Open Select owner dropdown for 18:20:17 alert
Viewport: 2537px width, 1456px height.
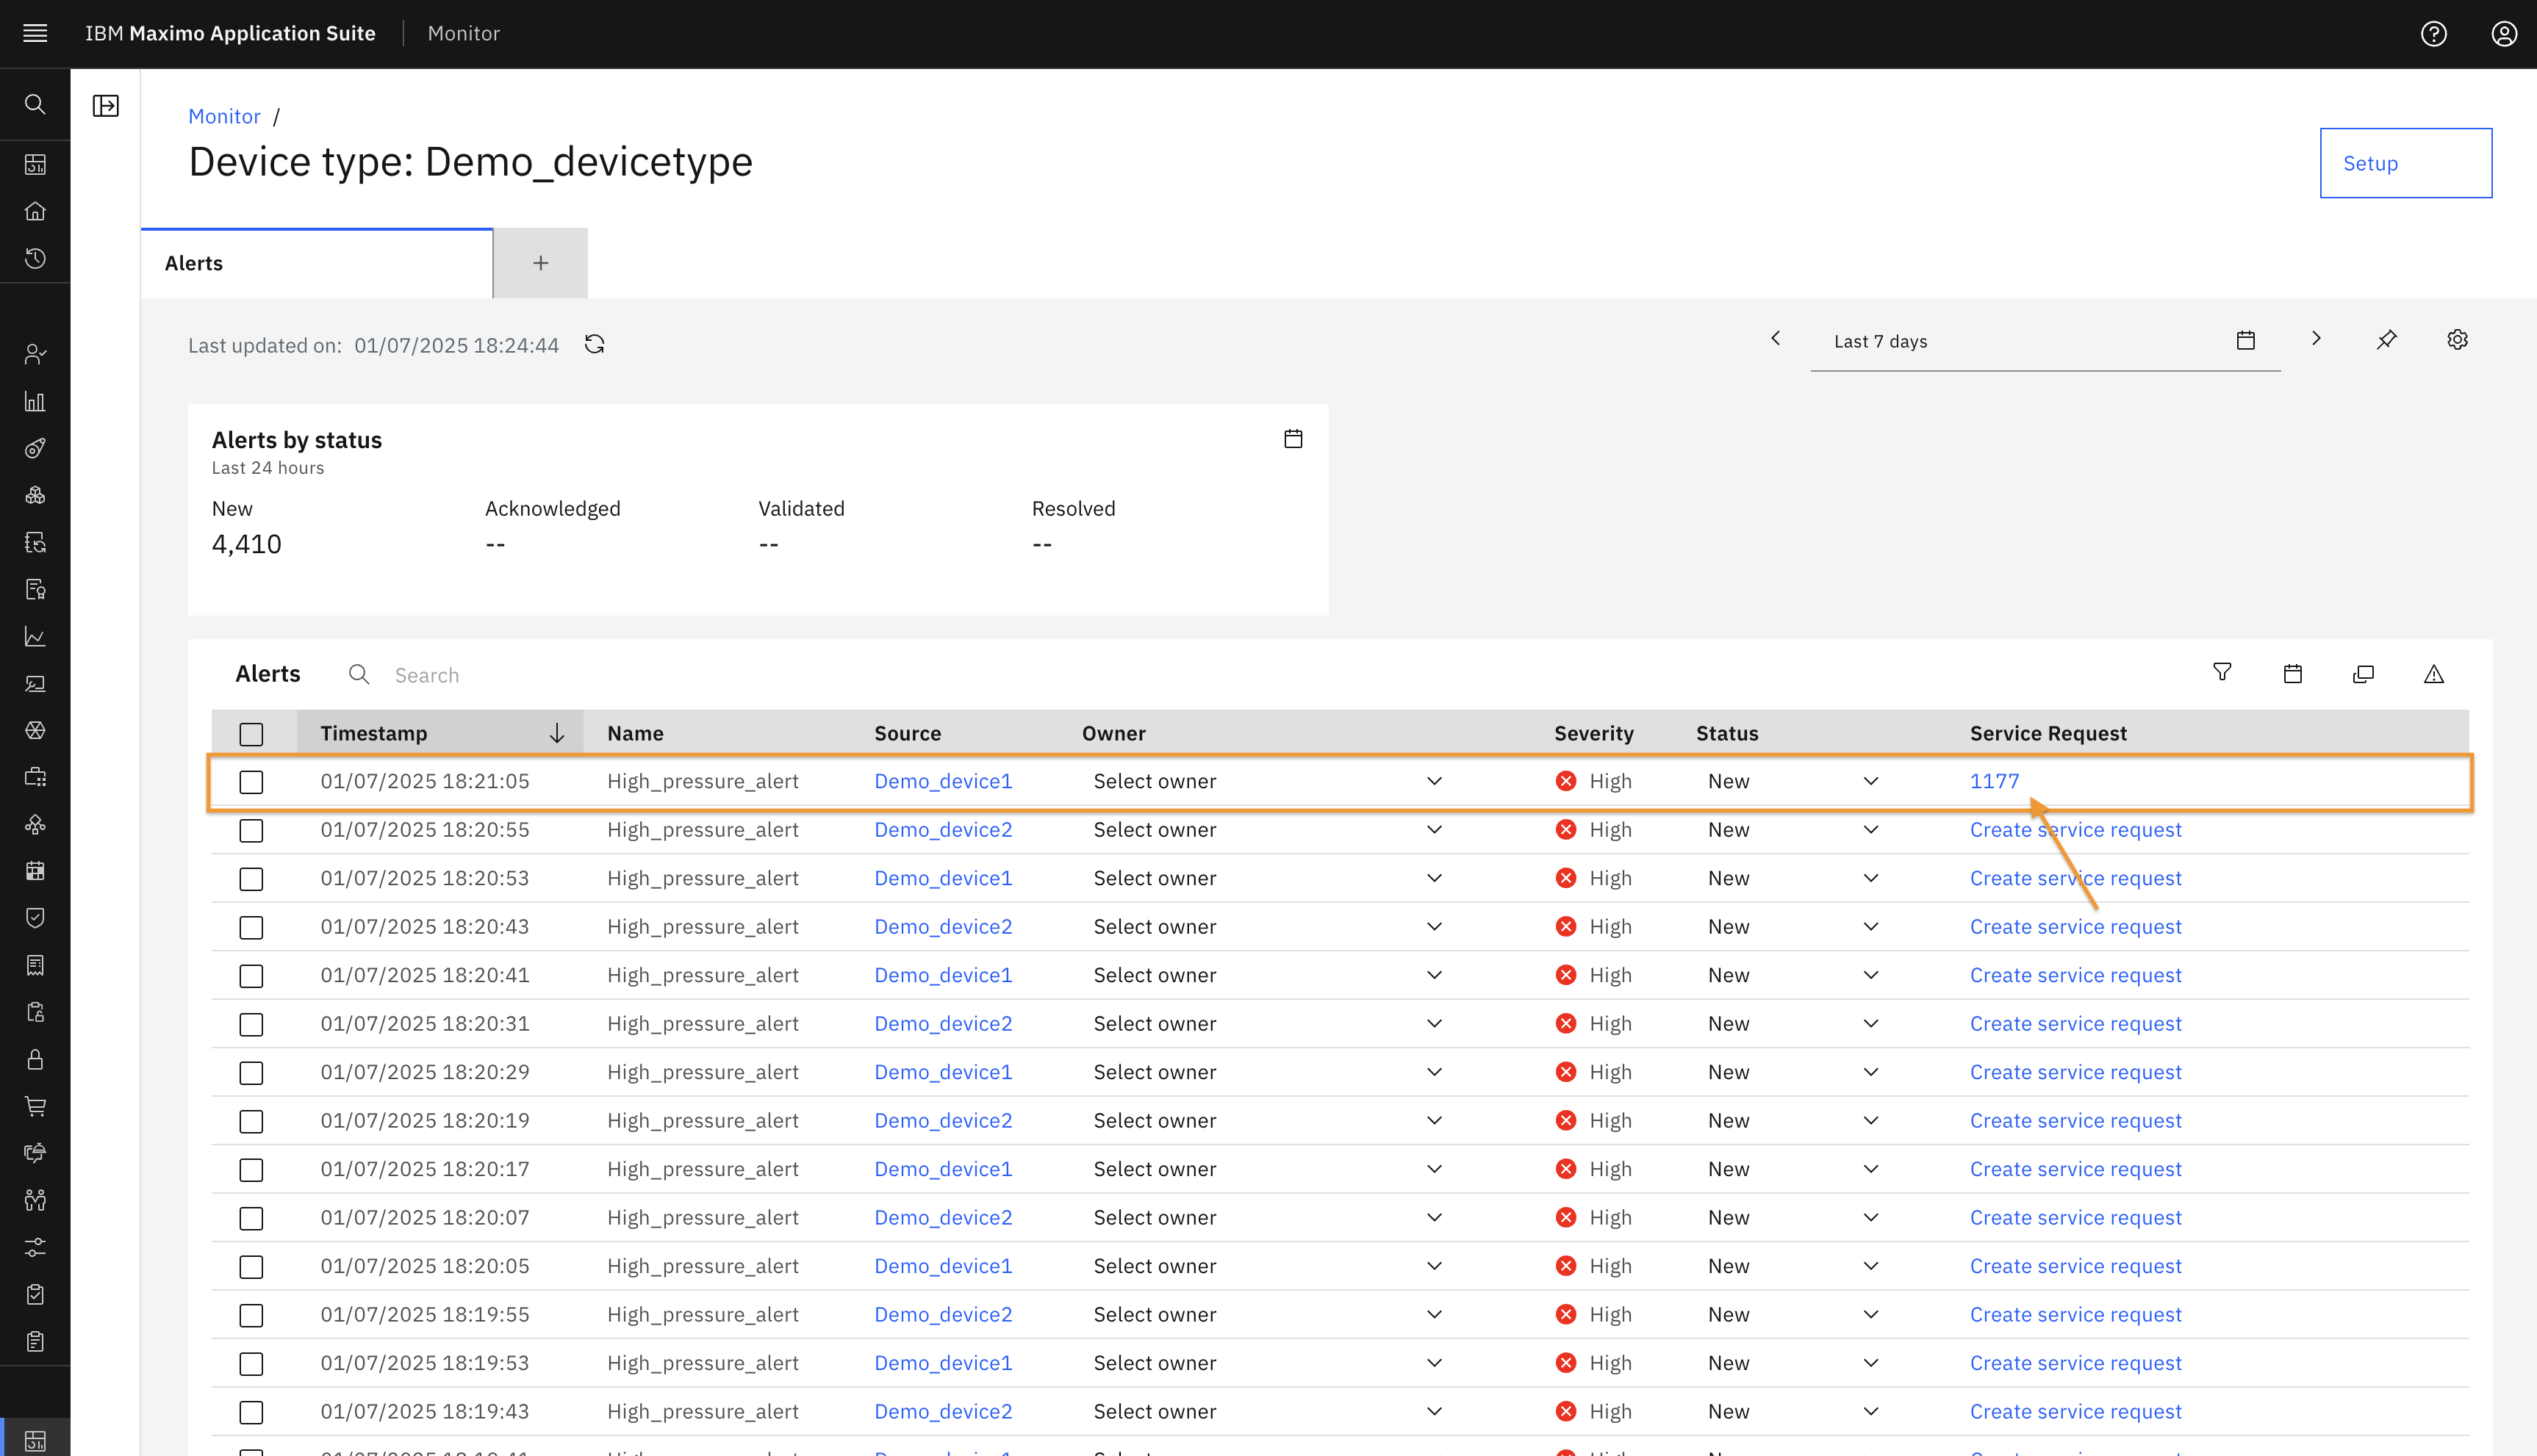pos(1268,1169)
